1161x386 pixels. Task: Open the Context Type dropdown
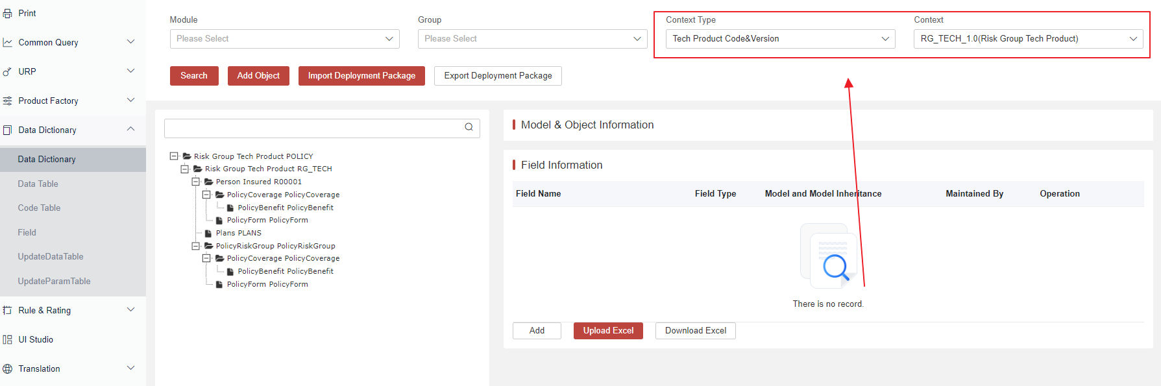click(780, 39)
